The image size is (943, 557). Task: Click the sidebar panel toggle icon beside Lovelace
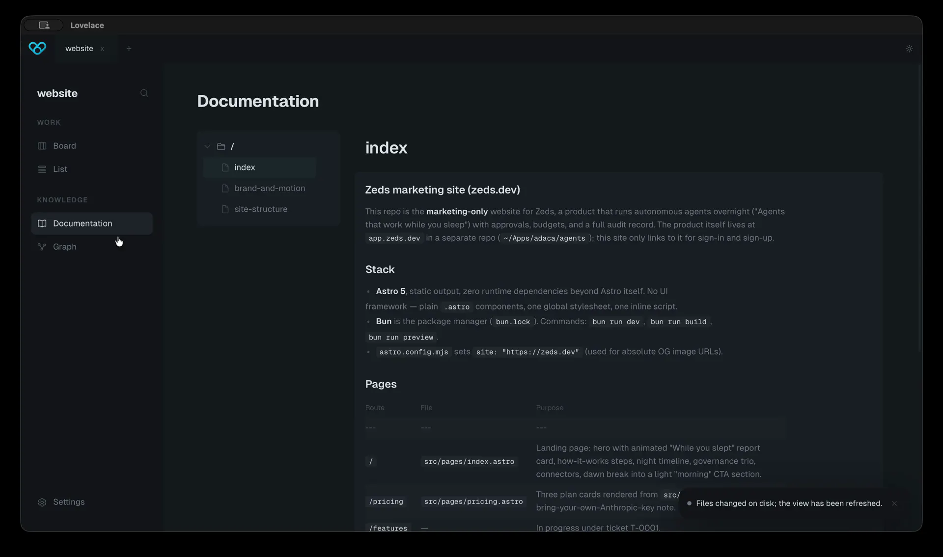point(44,25)
